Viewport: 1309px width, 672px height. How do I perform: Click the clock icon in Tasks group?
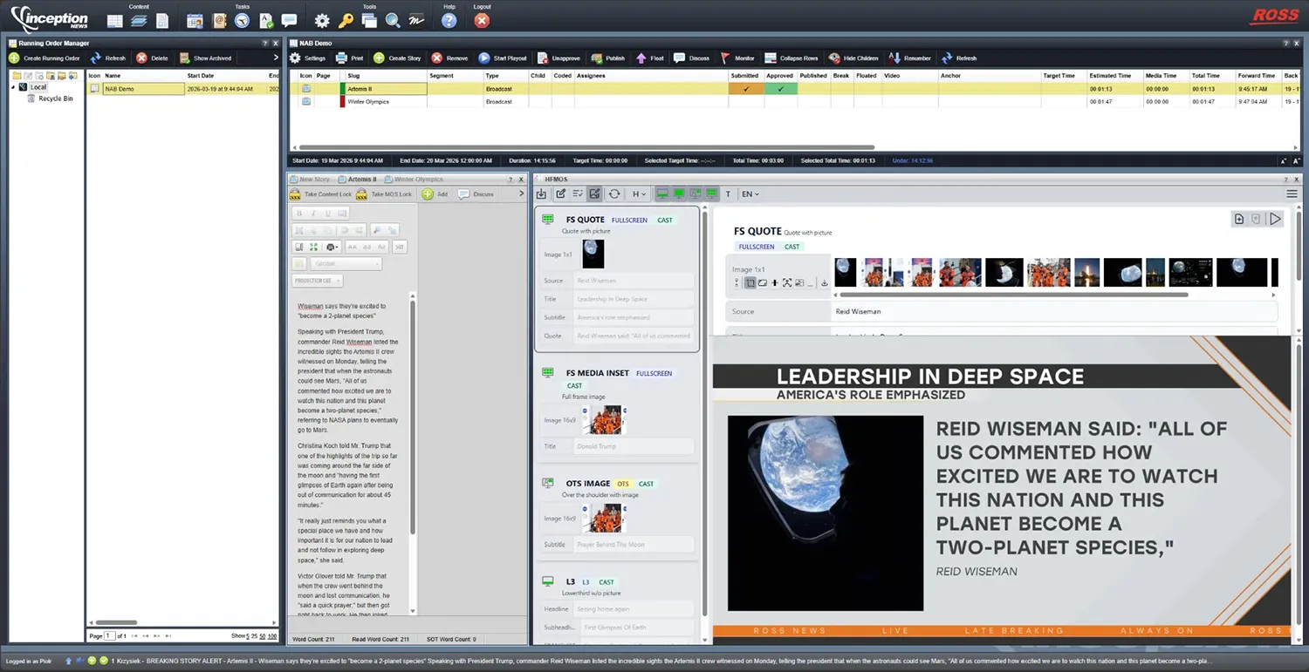click(x=242, y=21)
